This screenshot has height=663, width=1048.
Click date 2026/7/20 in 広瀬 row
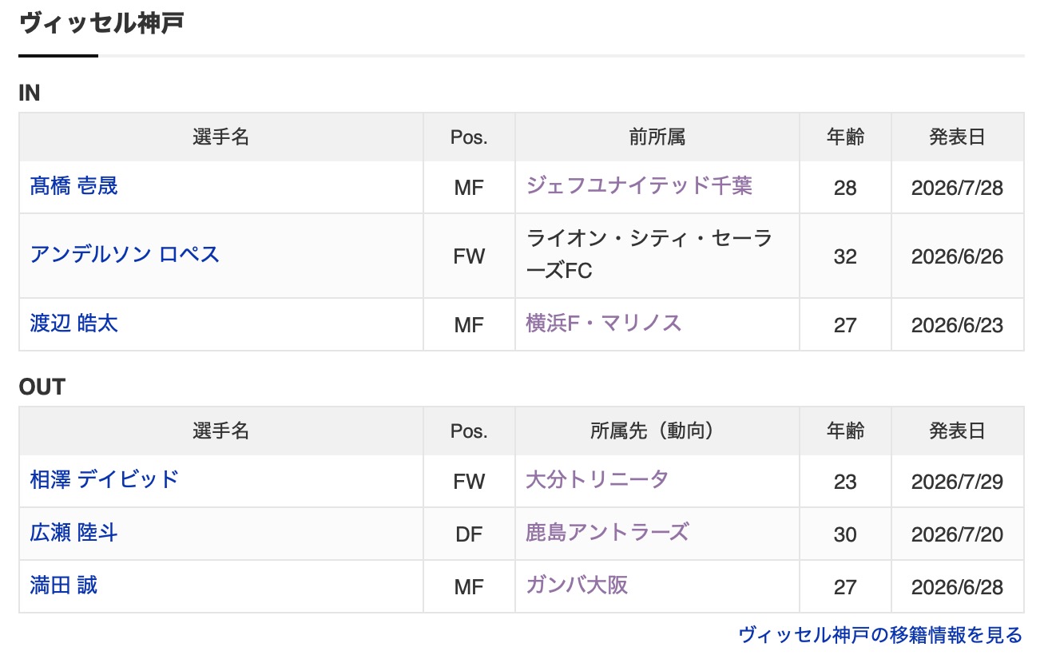coord(957,534)
